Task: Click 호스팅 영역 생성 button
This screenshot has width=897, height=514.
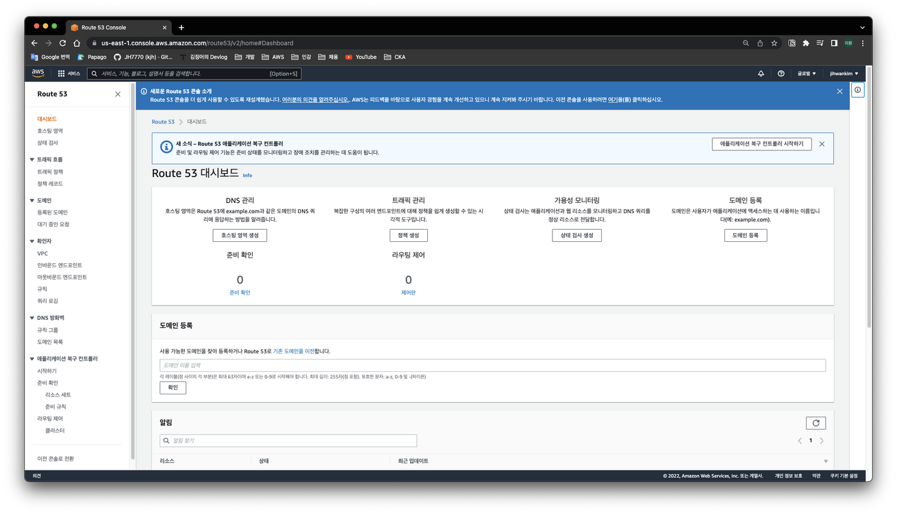Action: (240, 235)
